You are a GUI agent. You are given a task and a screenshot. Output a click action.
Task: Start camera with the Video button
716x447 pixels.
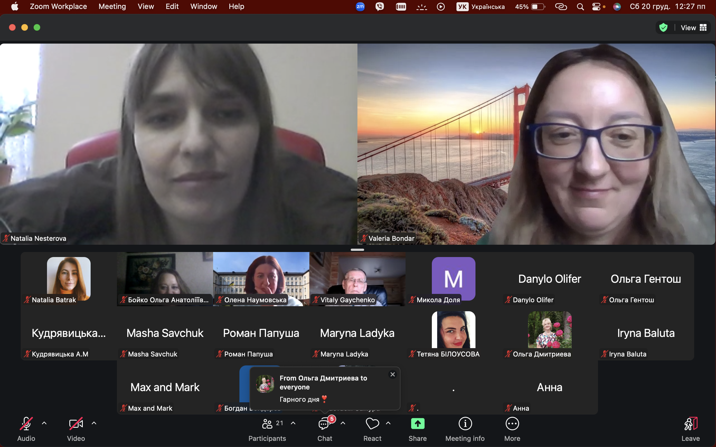[x=76, y=424]
